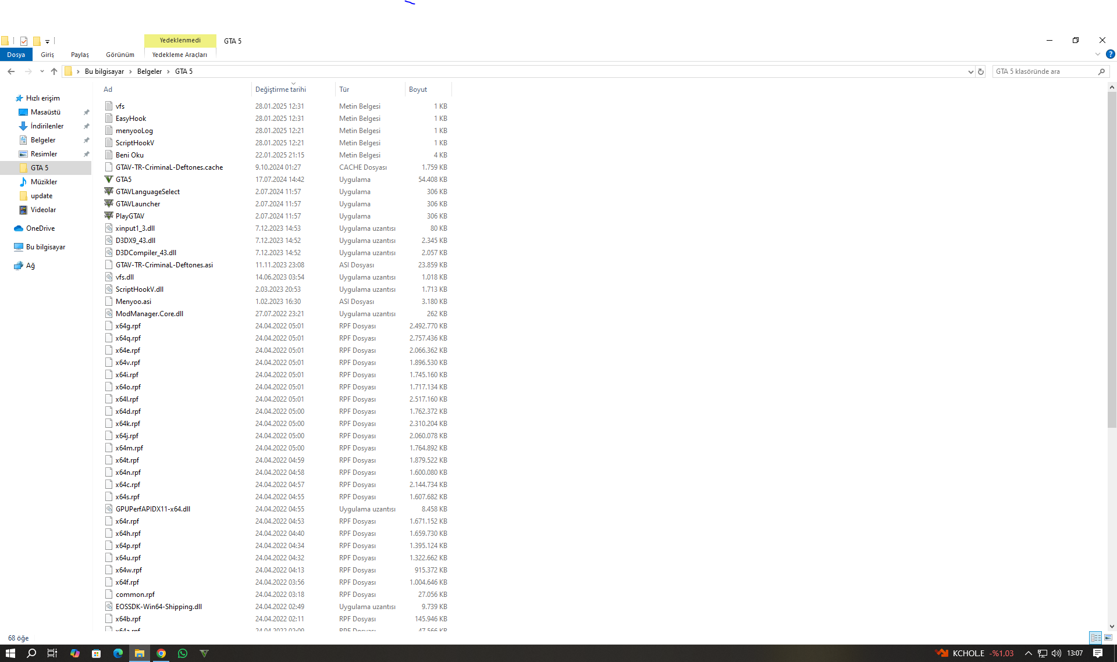Image resolution: width=1117 pixels, height=662 pixels.
Task: Switch to the Görünüm tab
Action: coord(120,55)
